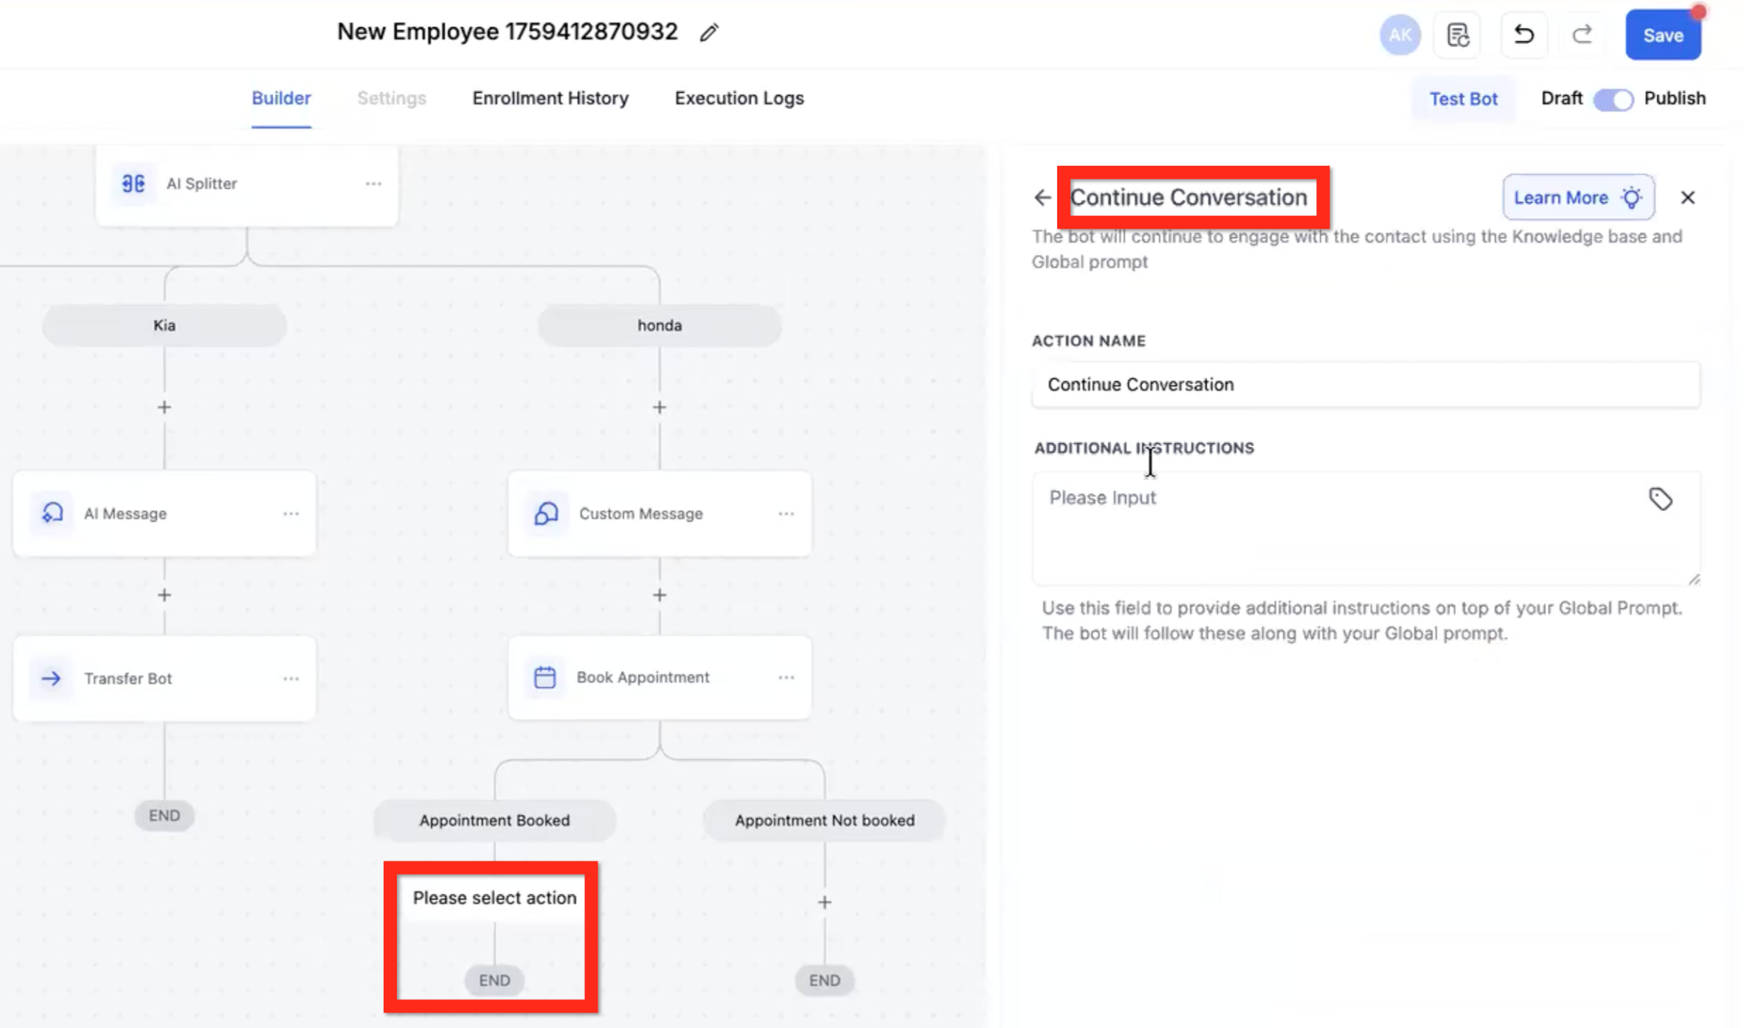Insert a custom value using tag icon
The image size is (1744, 1028).
pyautogui.click(x=1660, y=499)
